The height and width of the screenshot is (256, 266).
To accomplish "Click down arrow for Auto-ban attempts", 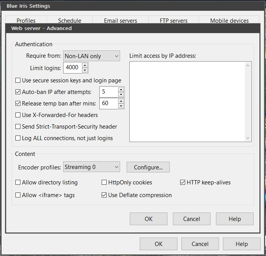I will (121, 94).
